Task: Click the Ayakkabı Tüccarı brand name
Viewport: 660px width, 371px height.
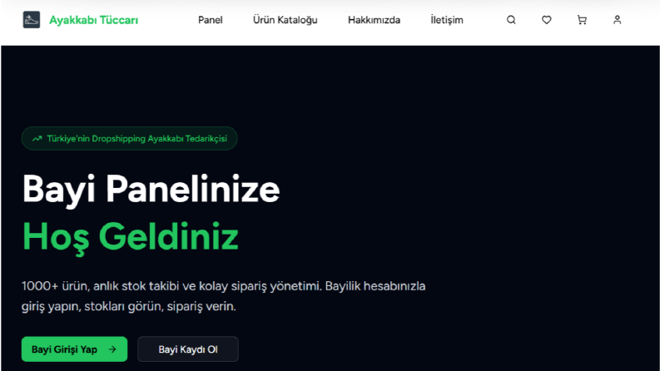Action: [93, 20]
